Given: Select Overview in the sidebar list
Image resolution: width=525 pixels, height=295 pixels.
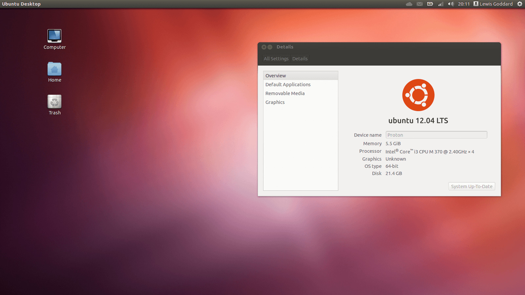Looking at the screenshot, I should click(x=276, y=76).
